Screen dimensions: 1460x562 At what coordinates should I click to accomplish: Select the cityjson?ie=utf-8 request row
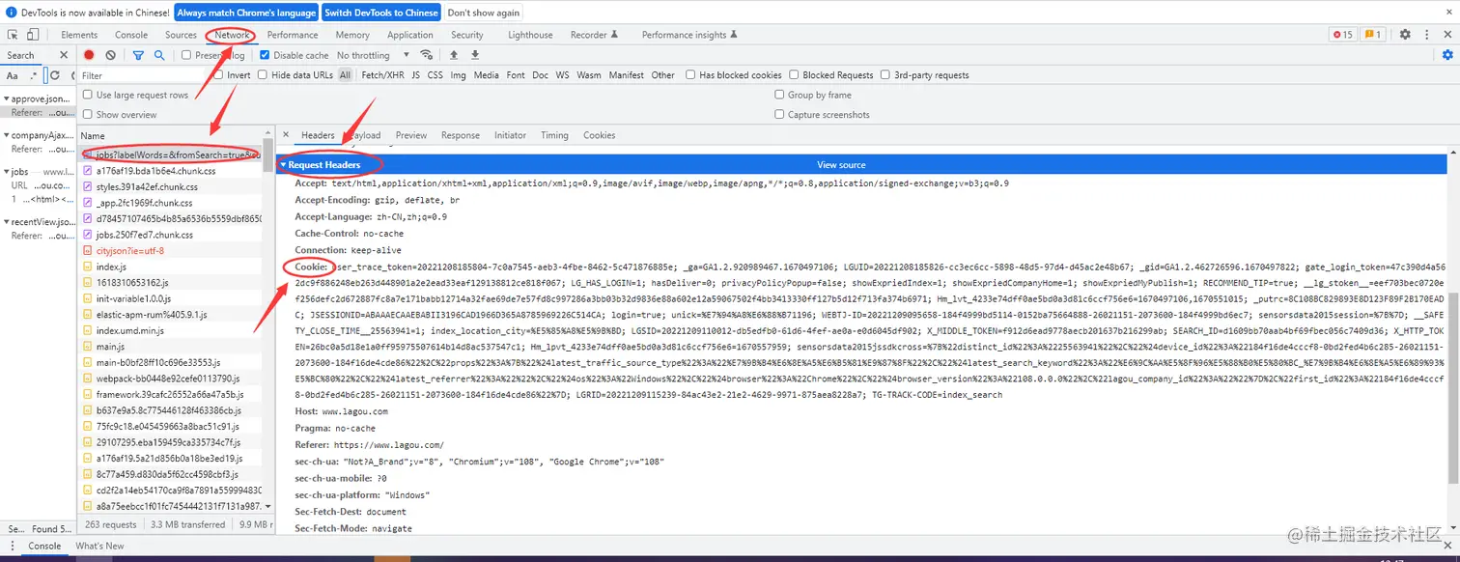tap(170, 250)
